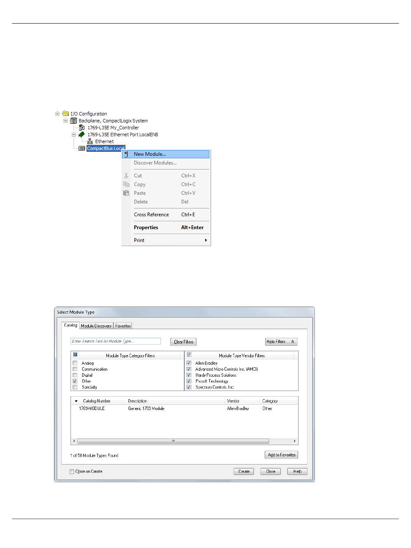Click the scrollbar right arrow in module list
Screen dimensions: 411x548
coord(295,441)
